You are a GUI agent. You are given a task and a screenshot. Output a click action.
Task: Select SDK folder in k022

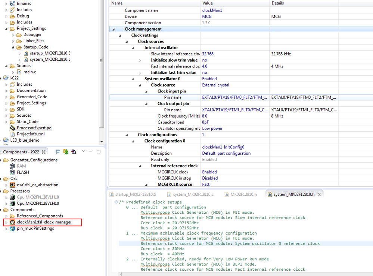coord(21,109)
